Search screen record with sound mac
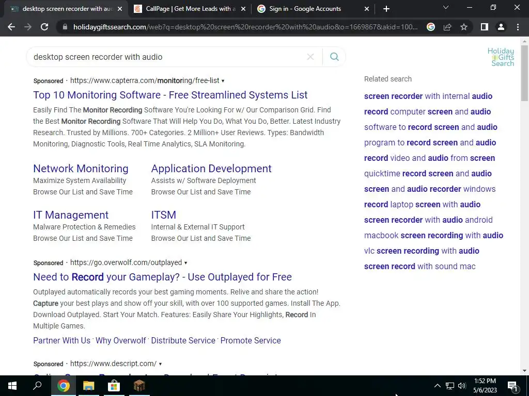 pyautogui.click(x=419, y=267)
